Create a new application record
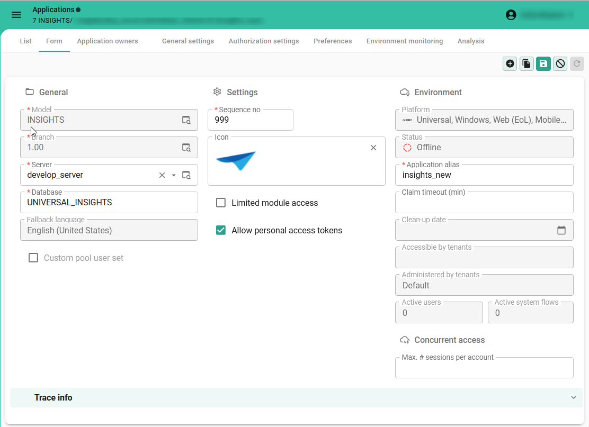The height and width of the screenshot is (427, 589). coord(510,63)
